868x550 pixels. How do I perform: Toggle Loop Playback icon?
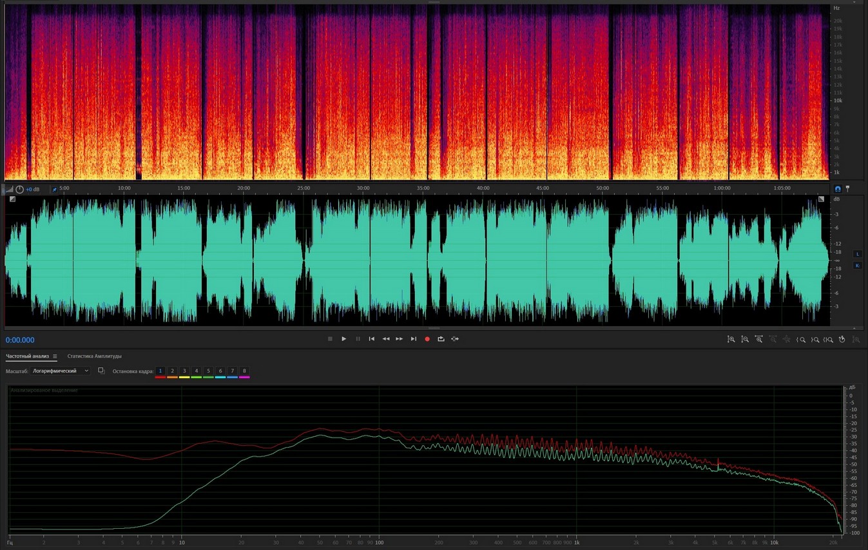click(441, 339)
